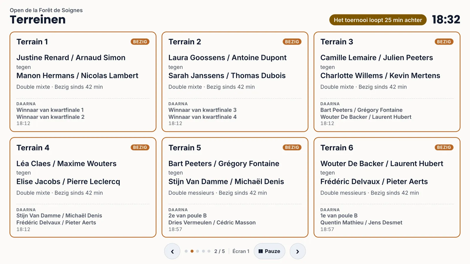Open the Terrain 1 card title
Screen dimensions: 470x264
coord(32,42)
